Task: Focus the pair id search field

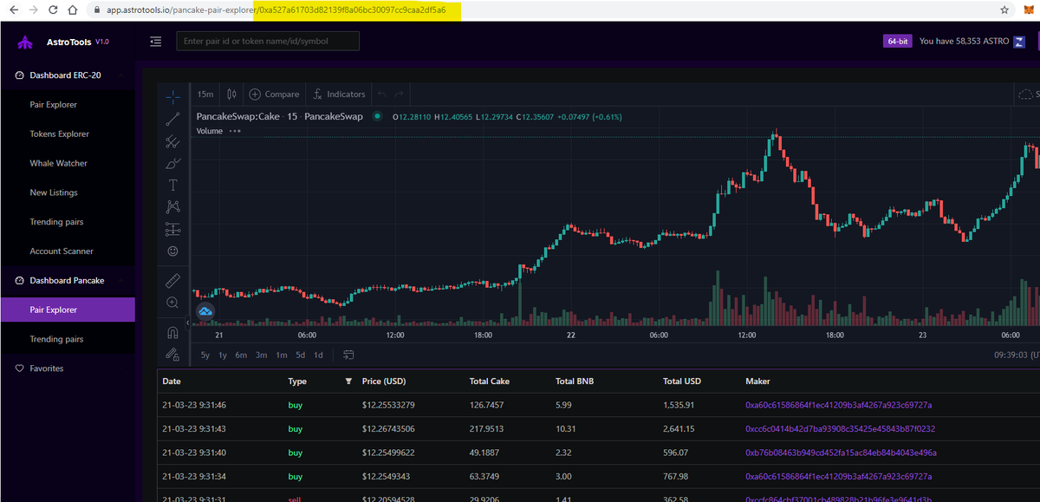Action: click(268, 41)
